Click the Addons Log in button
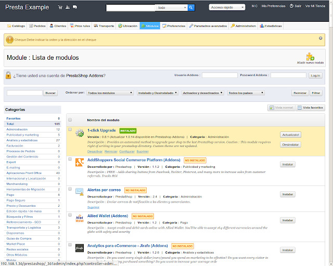This screenshot has width=333, height=266. 315,75
